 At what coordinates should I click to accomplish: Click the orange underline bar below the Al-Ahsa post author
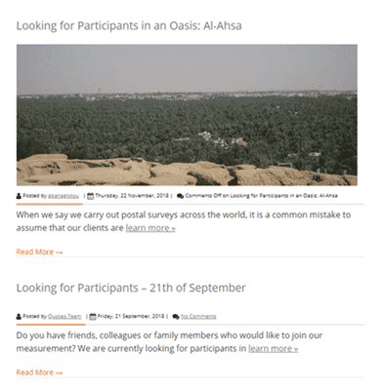(50, 204)
